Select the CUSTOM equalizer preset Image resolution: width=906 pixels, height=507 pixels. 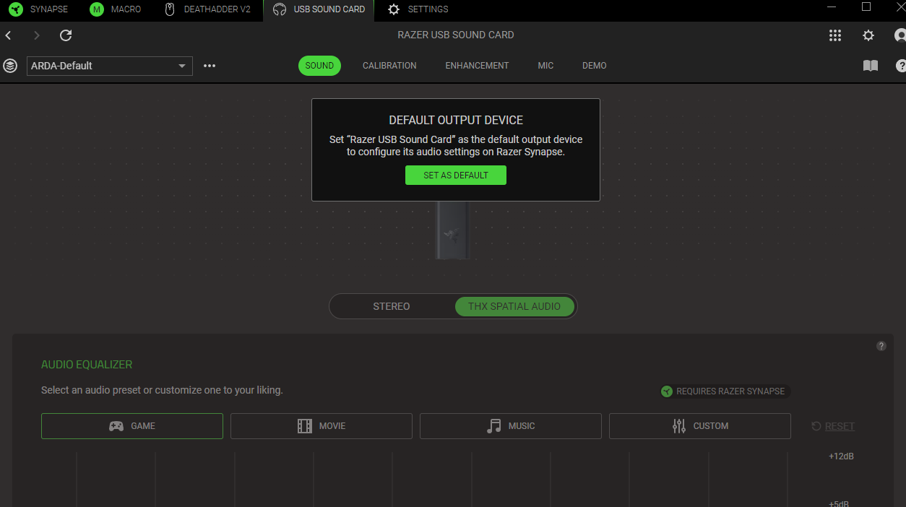tap(700, 426)
